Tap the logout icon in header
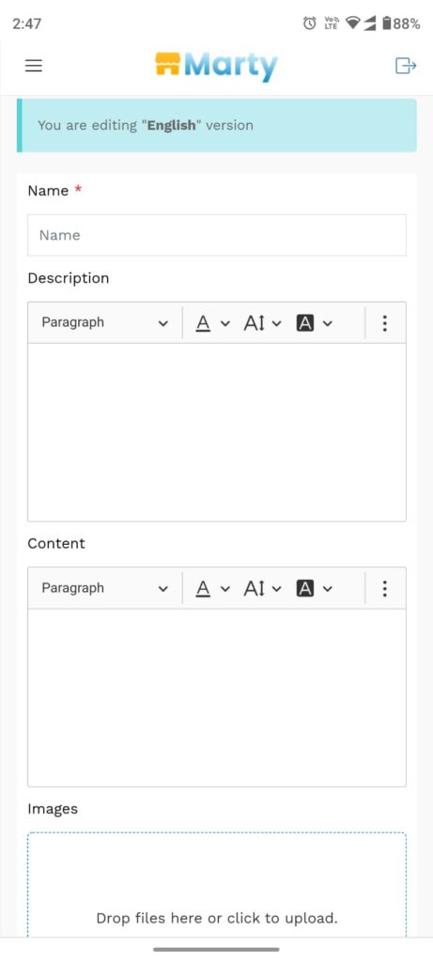Screen dimensions: 433x962 (406, 66)
